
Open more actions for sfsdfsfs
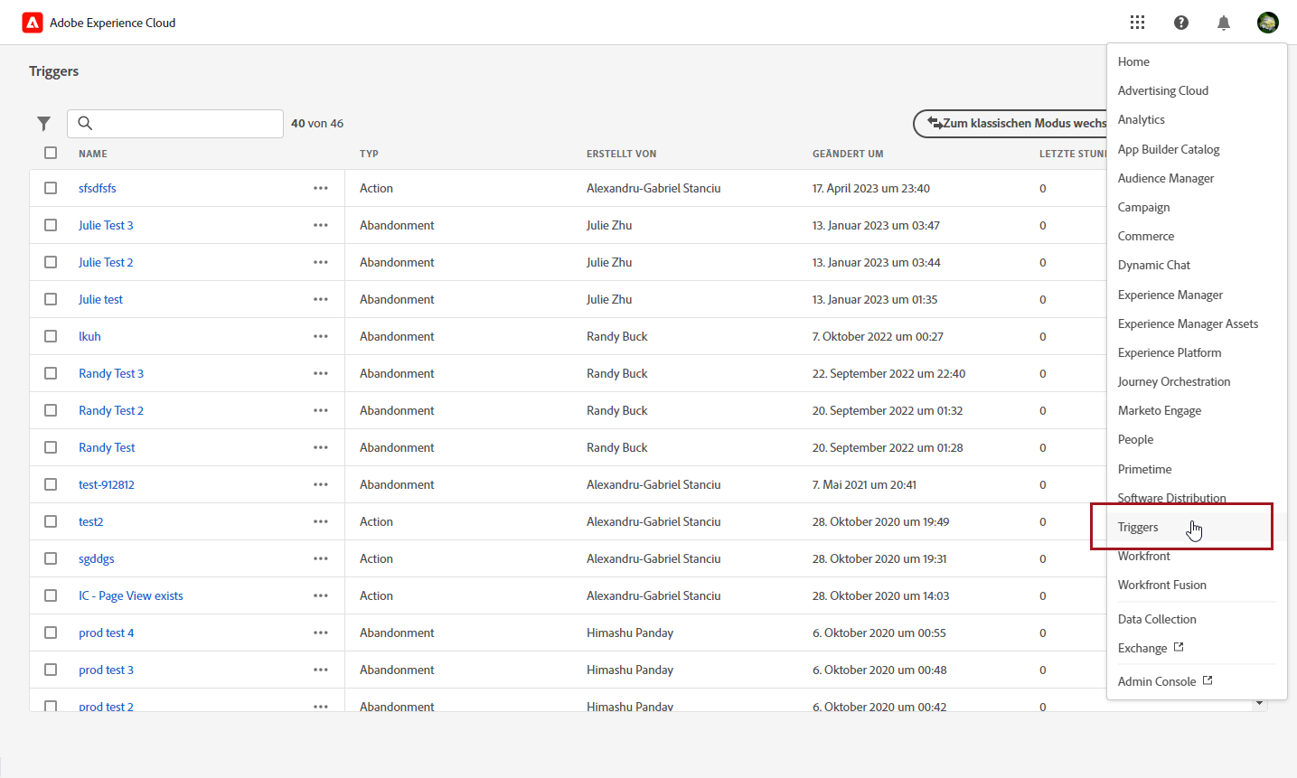pos(321,188)
